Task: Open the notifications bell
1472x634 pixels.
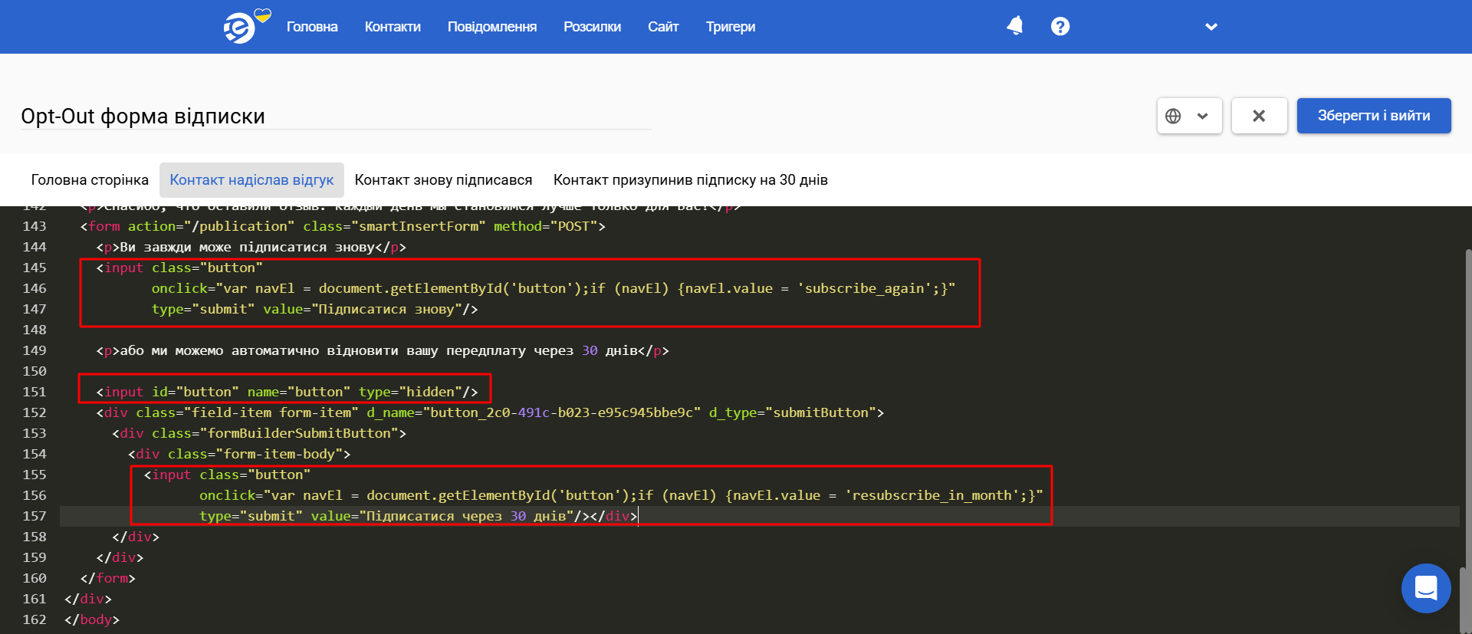Action: tap(1015, 26)
